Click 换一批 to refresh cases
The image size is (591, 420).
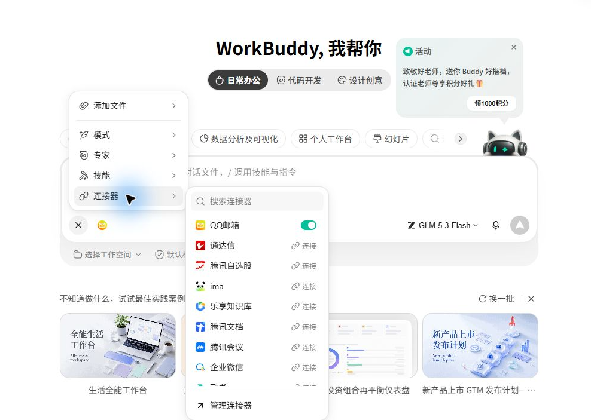click(x=496, y=299)
